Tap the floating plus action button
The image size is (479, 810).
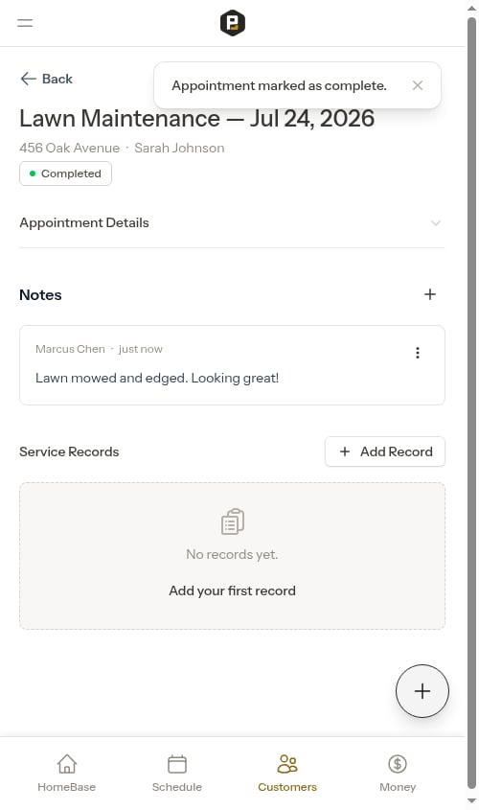pyautogui.click(x=422, y=691)
